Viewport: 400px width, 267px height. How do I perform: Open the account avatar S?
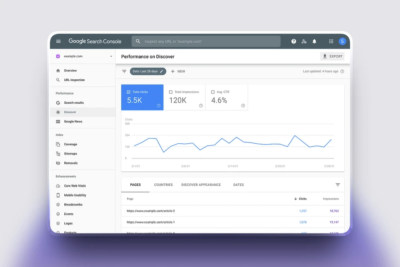(342, 41)
